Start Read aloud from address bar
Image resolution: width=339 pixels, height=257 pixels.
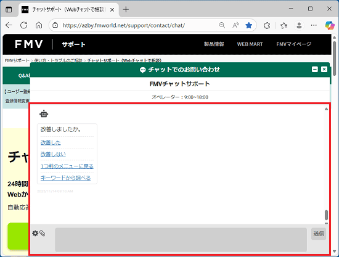[235, 25]
